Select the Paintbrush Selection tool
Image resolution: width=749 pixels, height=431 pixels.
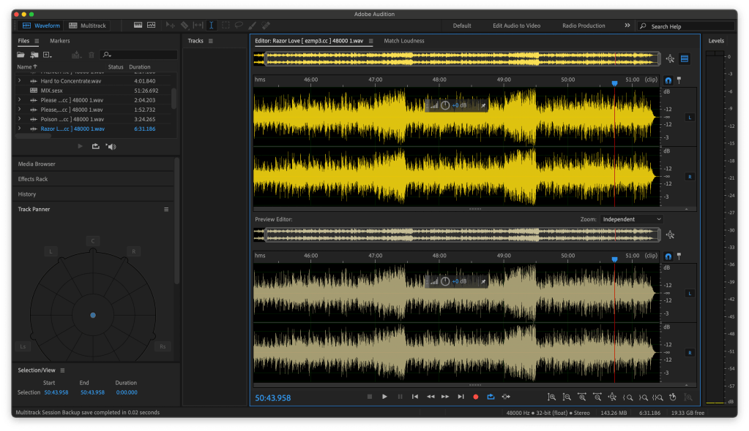coord(251,24)
